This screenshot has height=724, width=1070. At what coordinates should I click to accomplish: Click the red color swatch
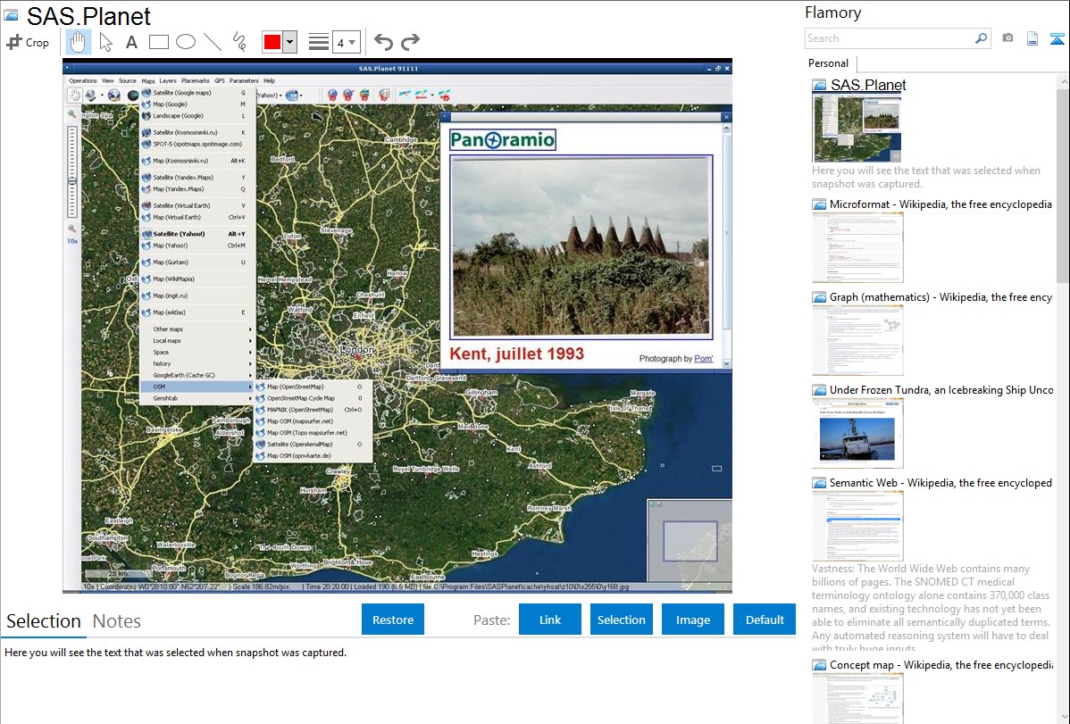[x=272, y=42]
